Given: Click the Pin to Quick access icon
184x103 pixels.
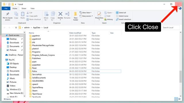Looking at the screenshot, I should [x=8, y=14].
